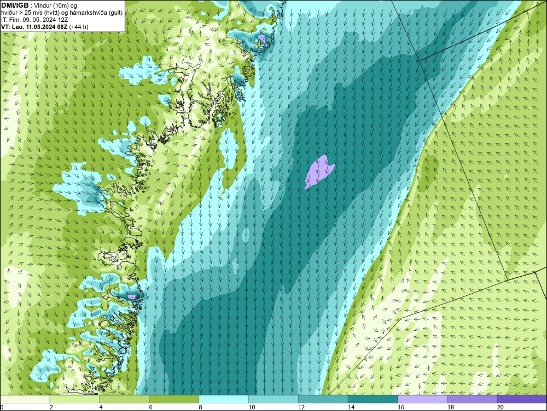This screenshot has width=547, height=411.
Task: Click the 'hviður > 25 m/s' legend line
Action: pos(62,13)
